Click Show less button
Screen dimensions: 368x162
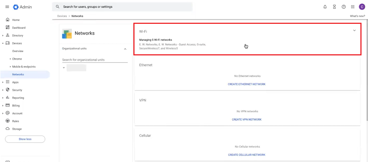pos(25,139)
